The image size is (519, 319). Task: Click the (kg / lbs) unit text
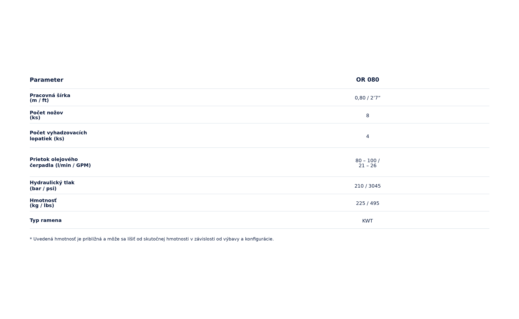42,205
